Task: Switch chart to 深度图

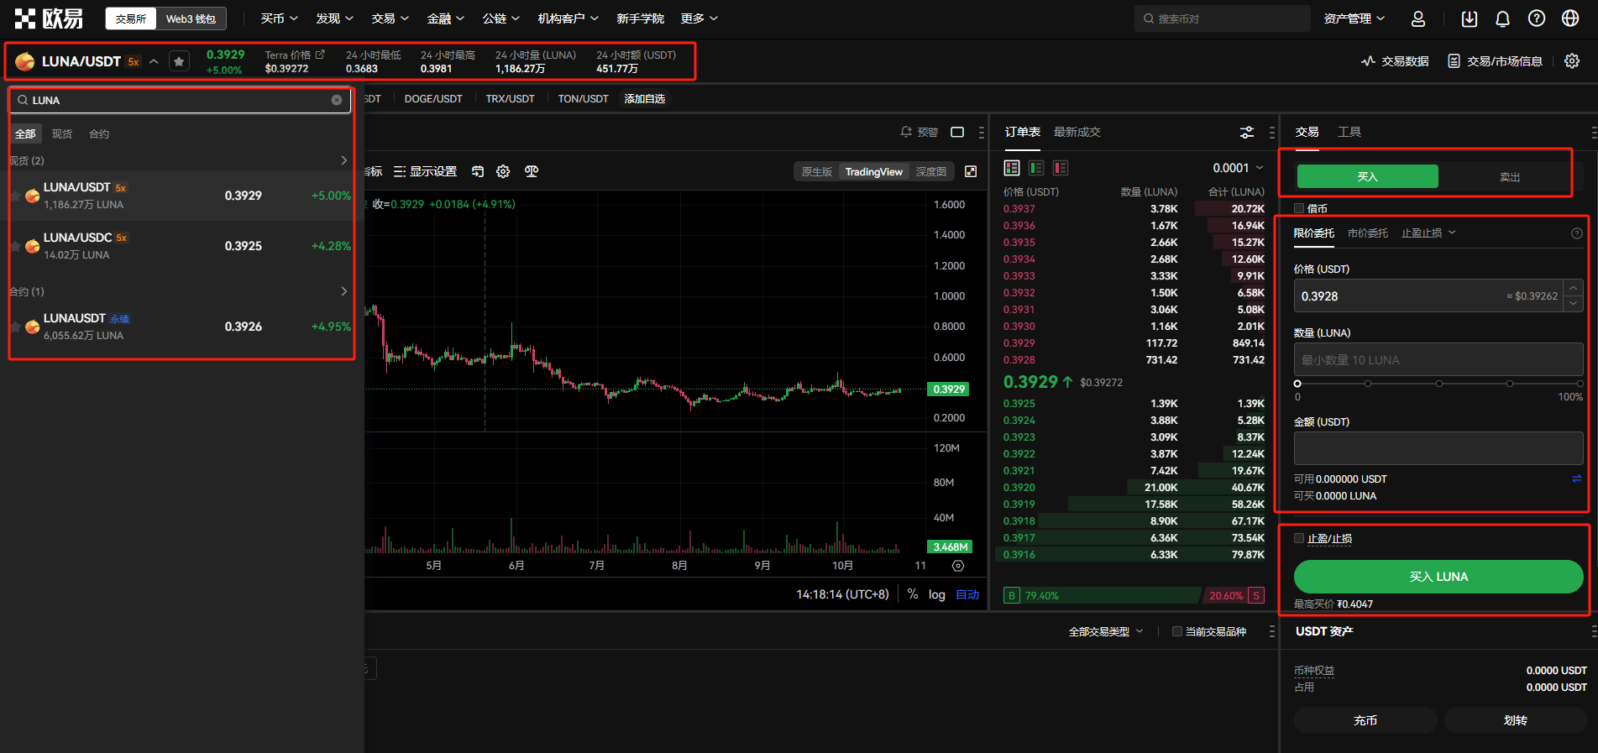Action: pos(930,171)
